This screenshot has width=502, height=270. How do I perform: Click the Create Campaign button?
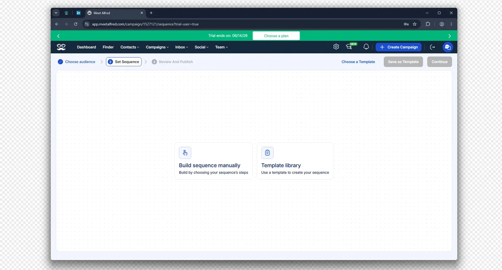pos(398,47)
